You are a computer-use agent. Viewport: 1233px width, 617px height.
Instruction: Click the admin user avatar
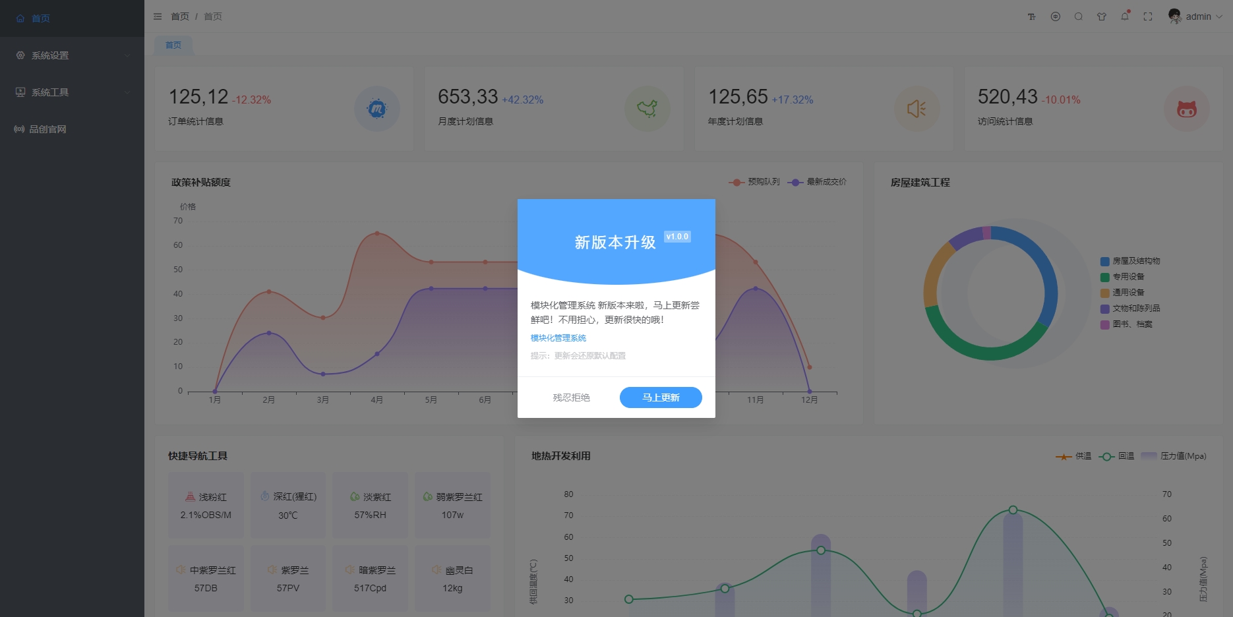click(x=1174, y=16)
